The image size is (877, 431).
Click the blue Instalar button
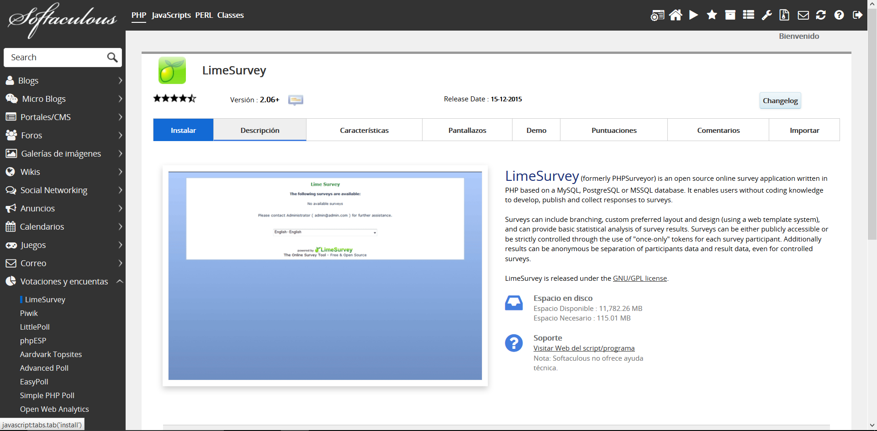(x=183, y=131)
